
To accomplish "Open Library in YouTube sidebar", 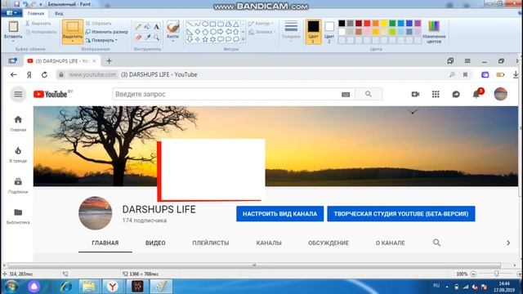I will 18,216.
